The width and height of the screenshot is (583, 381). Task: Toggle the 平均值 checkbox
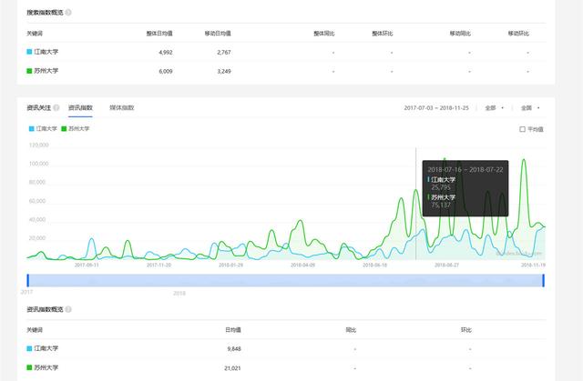(x=522, y=129)
